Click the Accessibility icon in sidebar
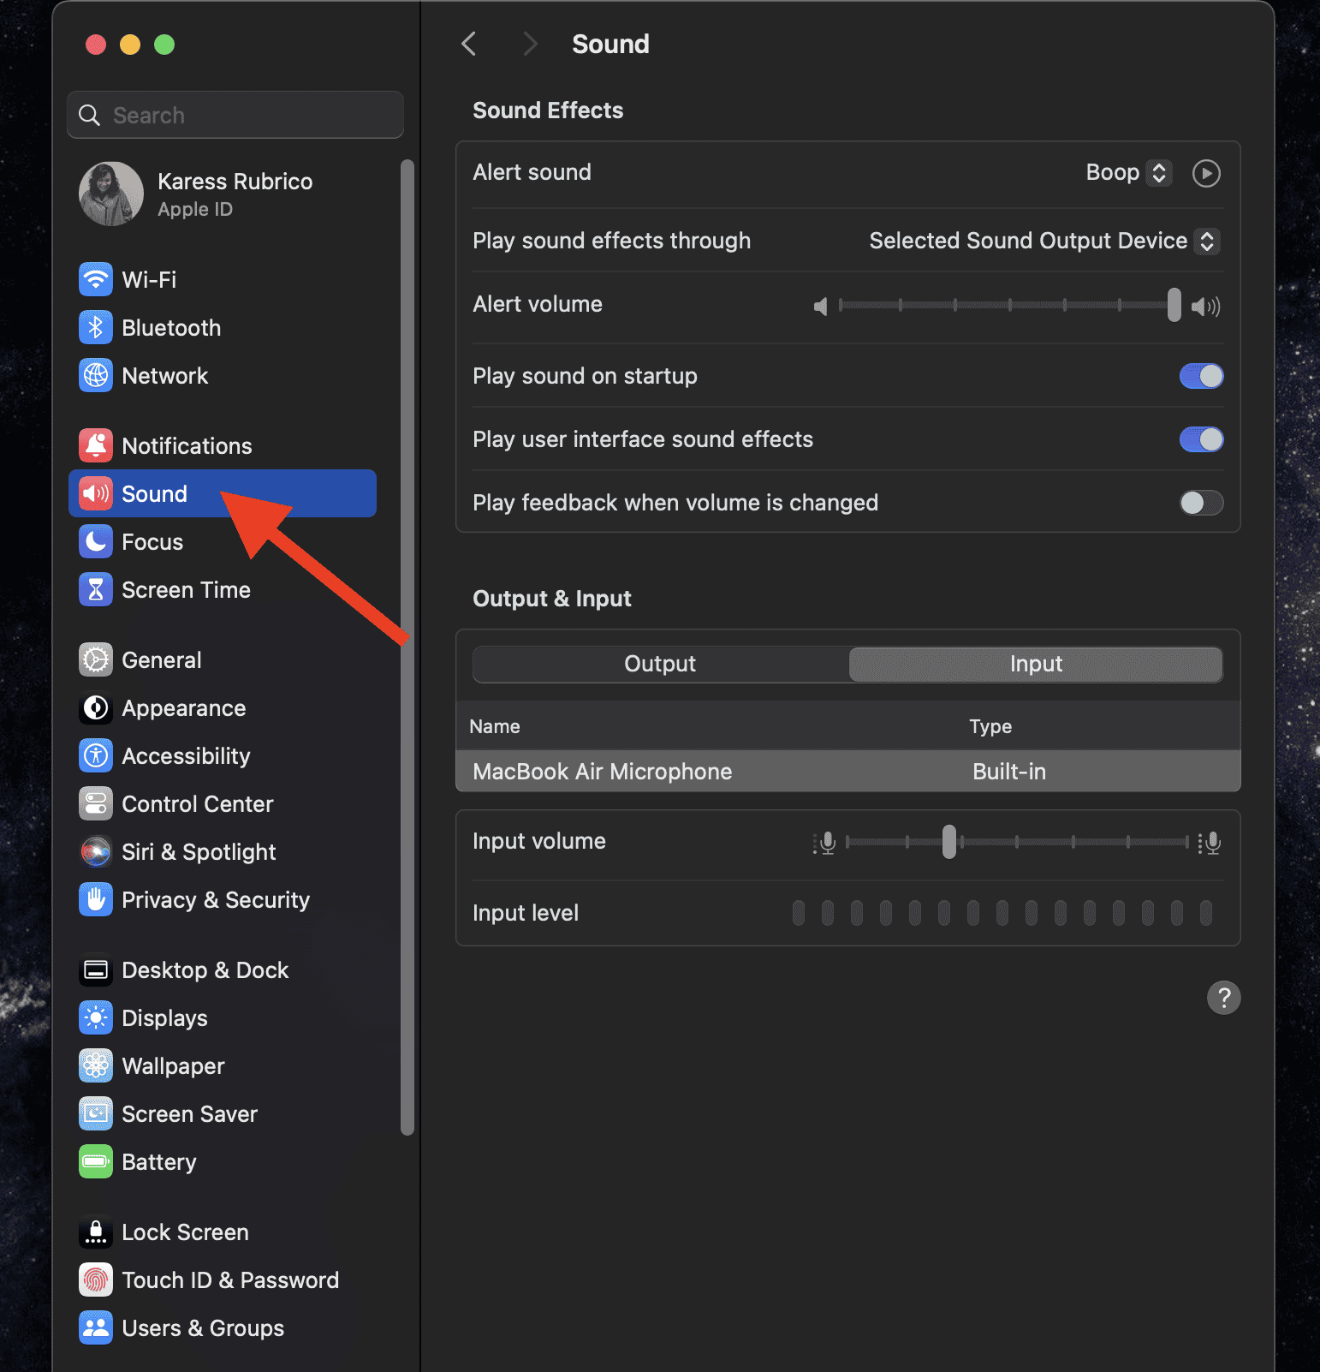 coord(96,755)
